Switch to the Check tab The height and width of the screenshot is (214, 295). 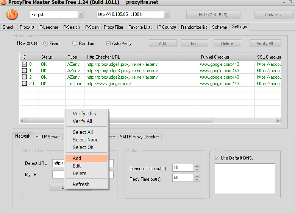(9, 27)
